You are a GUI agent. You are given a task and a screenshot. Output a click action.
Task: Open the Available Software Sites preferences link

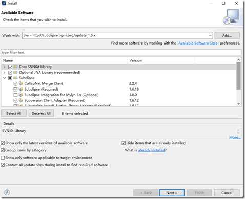pos(198,43)
